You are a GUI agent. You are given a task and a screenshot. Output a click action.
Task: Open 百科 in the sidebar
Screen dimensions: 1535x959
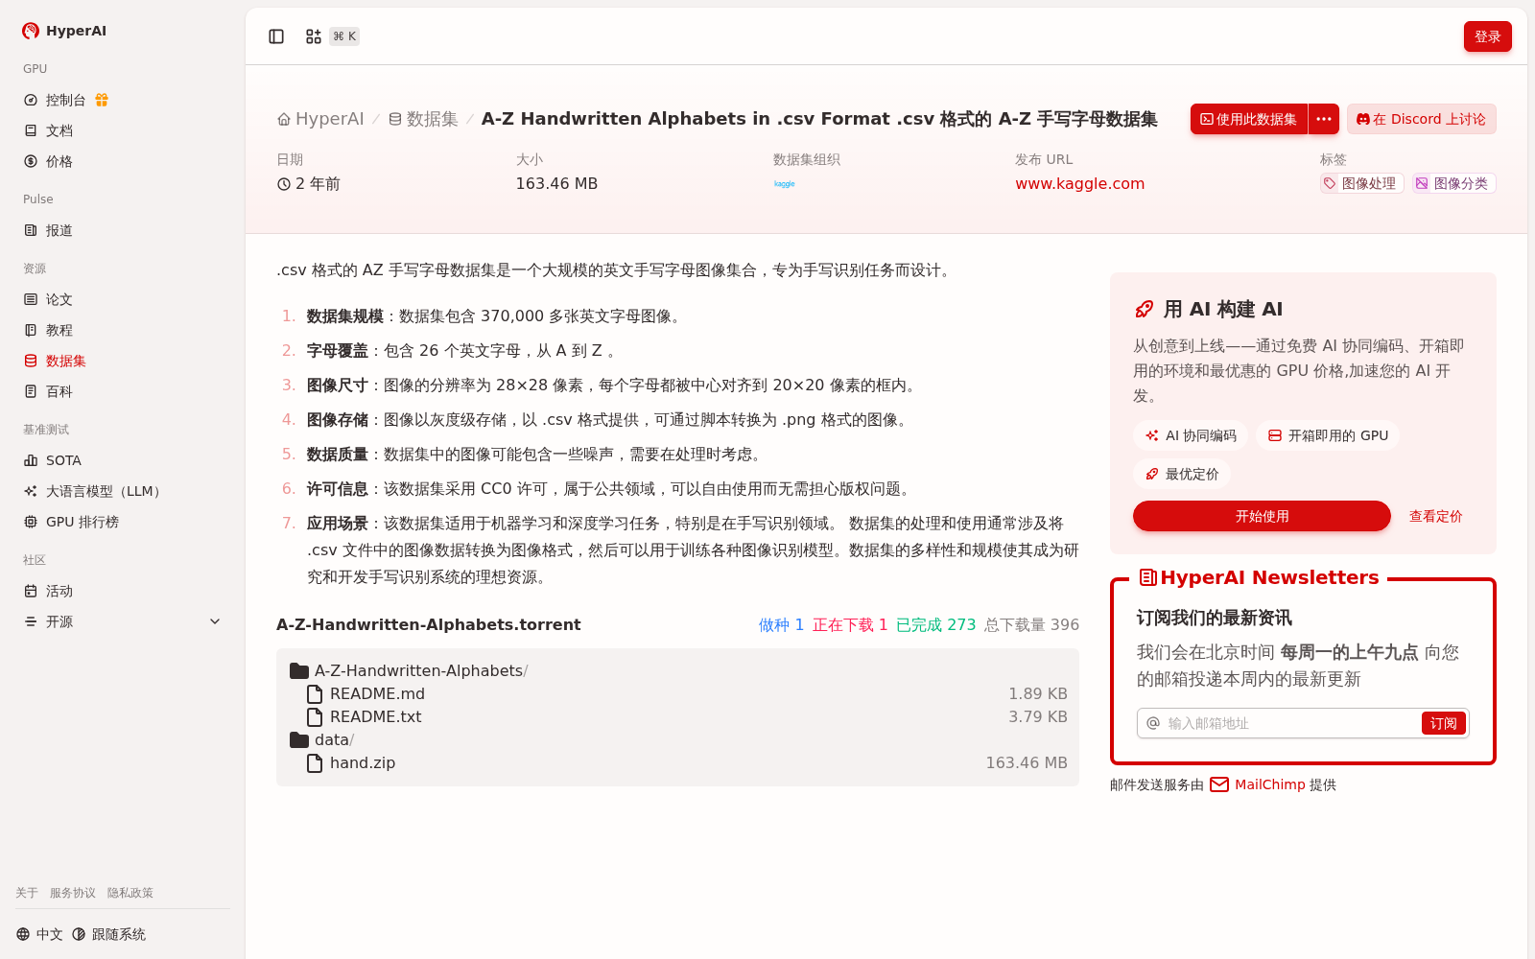[x=59, y=391]
